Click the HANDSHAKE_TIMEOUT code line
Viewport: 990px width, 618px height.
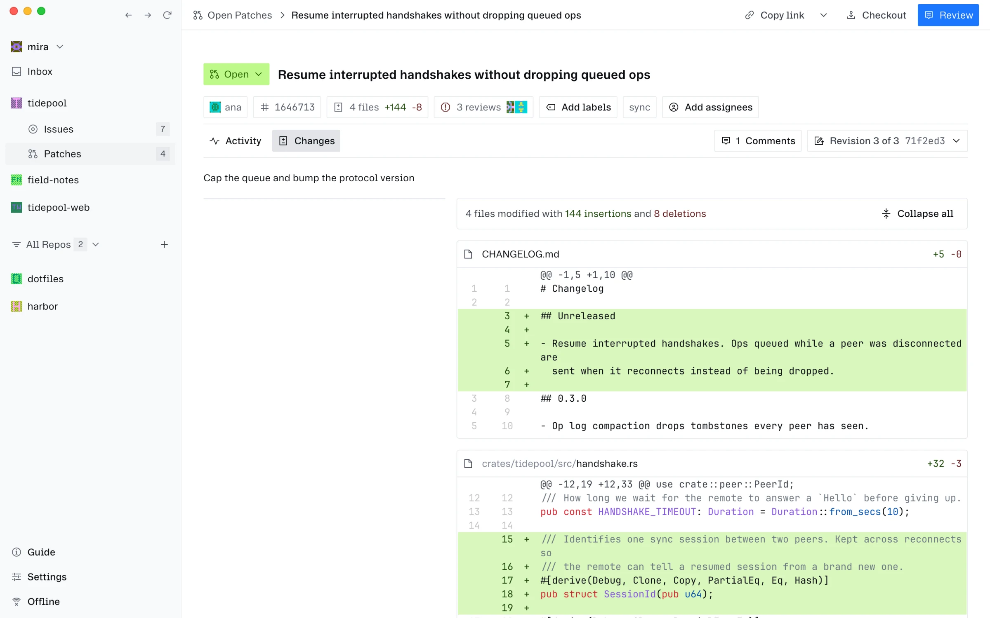pyautogui.click(x=712, y=512)
